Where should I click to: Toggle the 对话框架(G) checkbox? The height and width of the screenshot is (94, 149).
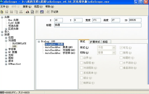click(81, 68)
